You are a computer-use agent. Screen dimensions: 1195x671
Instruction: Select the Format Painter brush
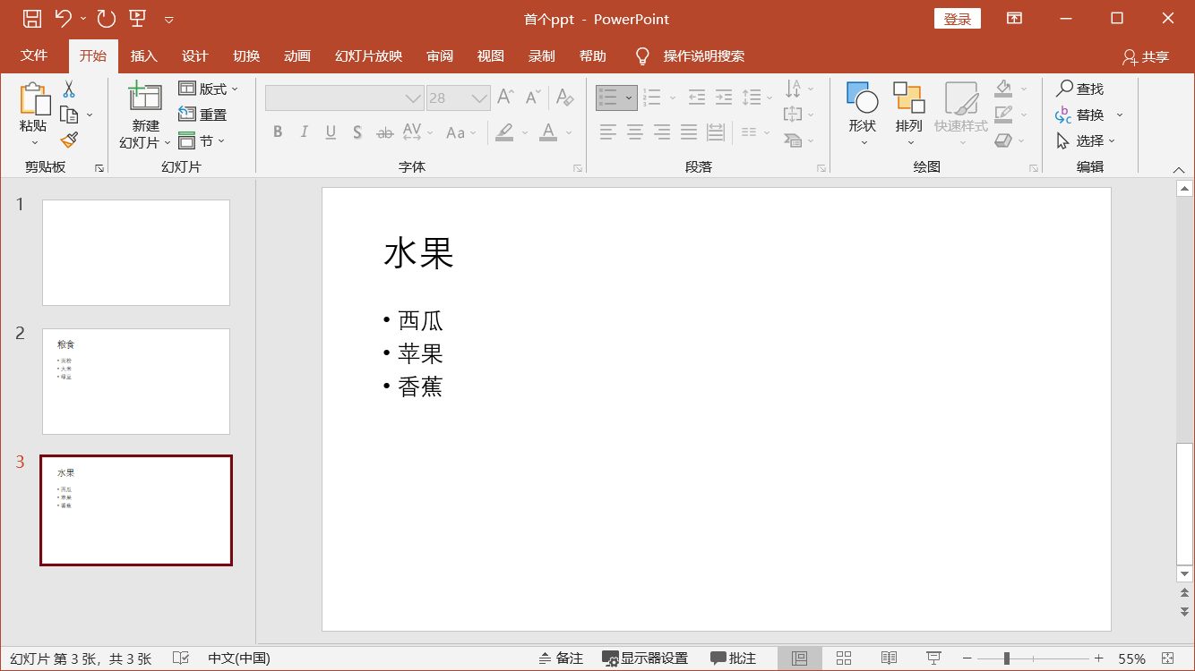click(69, 140)
